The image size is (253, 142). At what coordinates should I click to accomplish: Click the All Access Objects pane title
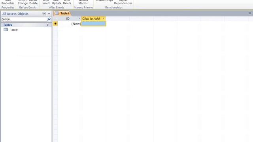pyautogui.click(x=15, y=14)
